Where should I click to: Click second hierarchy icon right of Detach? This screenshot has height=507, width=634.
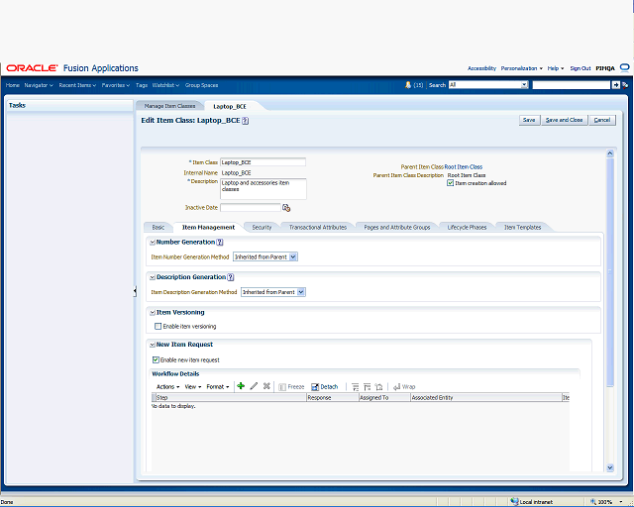[x=367, y=387]
